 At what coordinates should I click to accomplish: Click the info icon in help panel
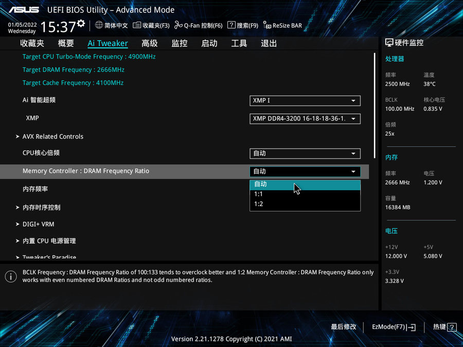pos(11,277)
